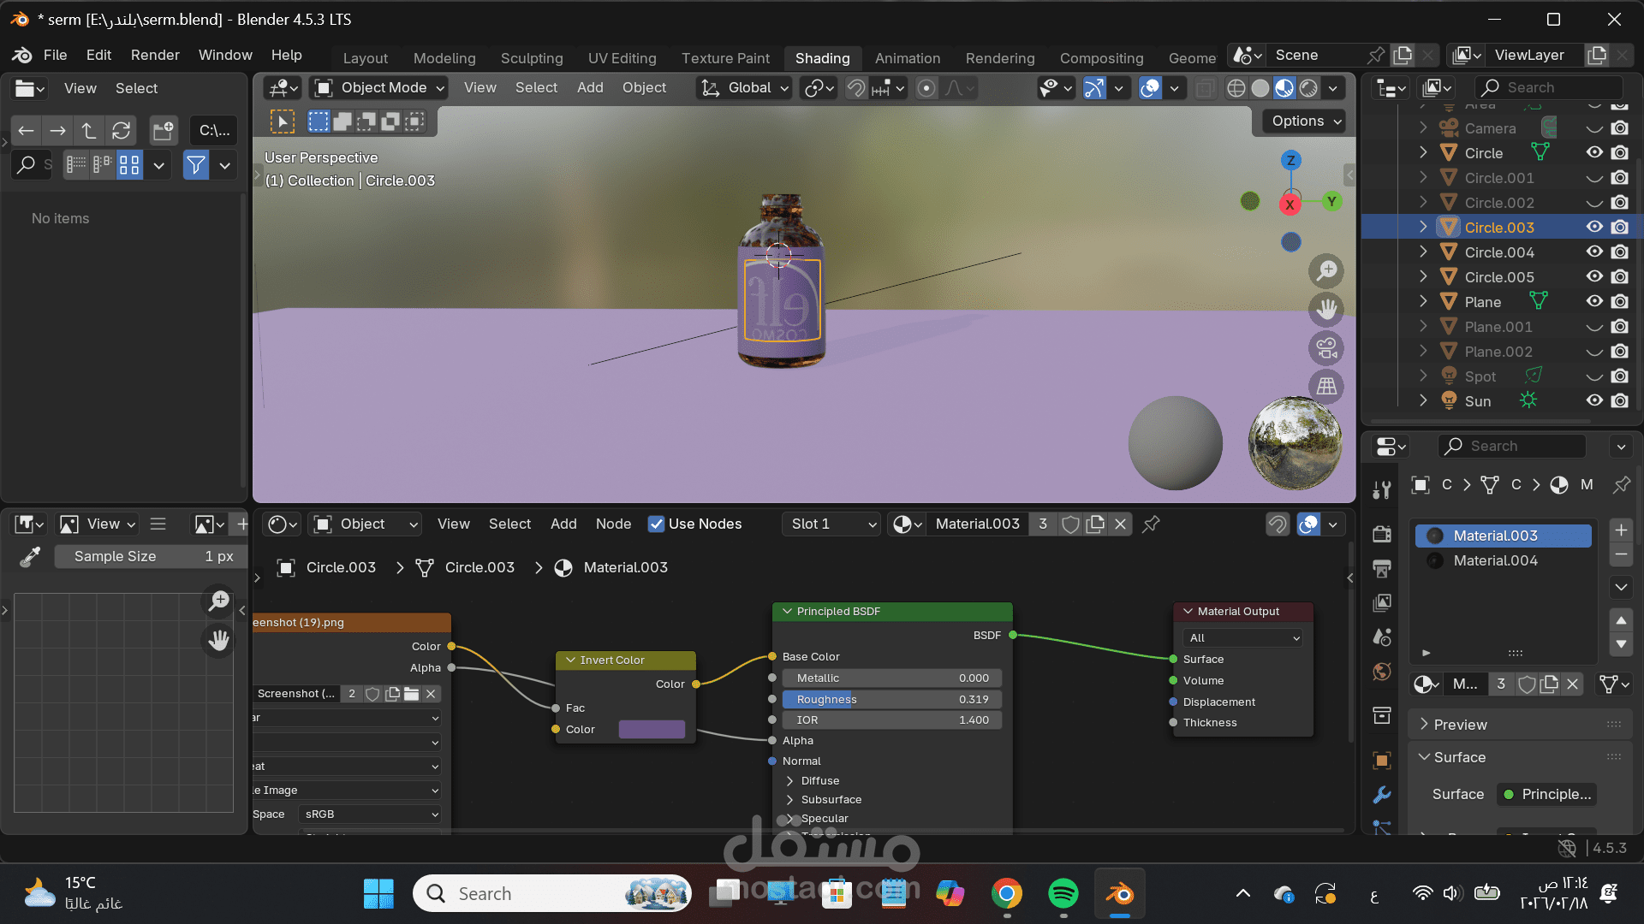Toggle Sun visibility in the outliner
The width and height of the screenshot is (1644, 924).
[x=1593, y=400]
